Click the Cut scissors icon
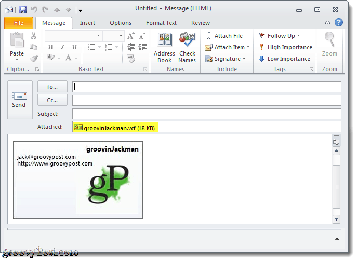This screenshot has height=261, width=357. pos(33,36)
